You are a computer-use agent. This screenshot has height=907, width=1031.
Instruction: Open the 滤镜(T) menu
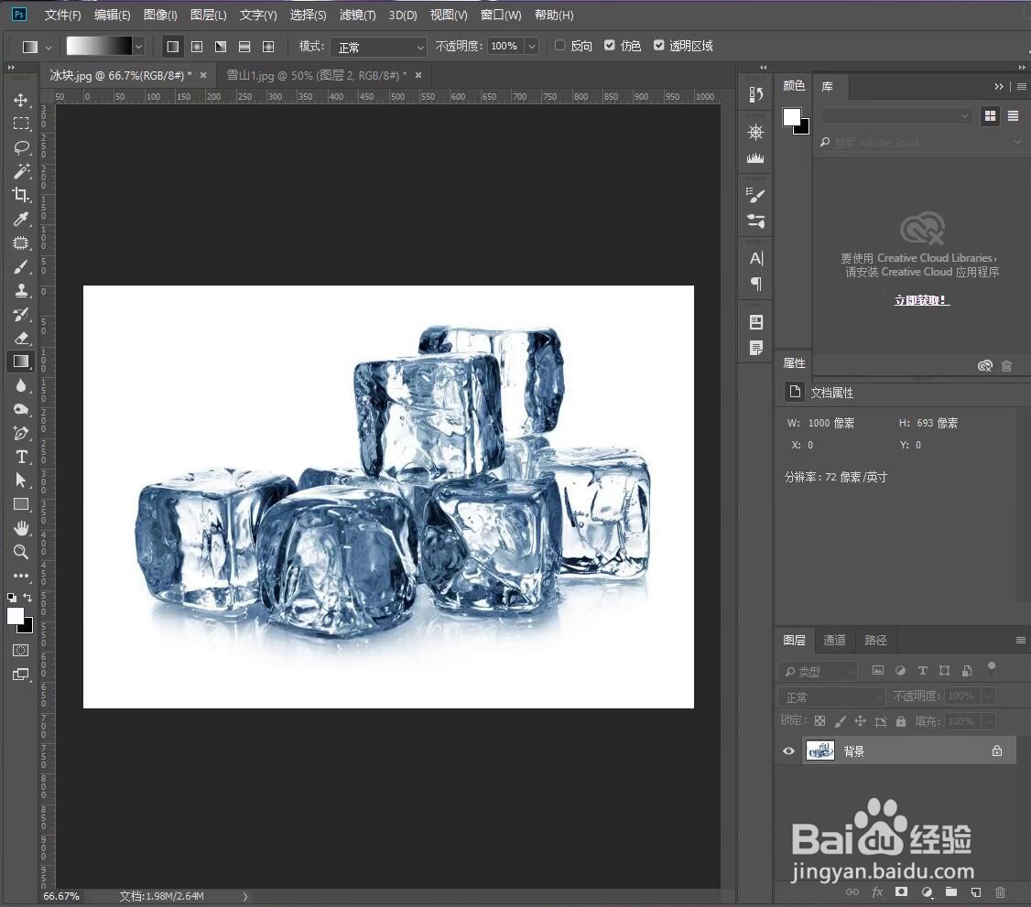click(x=357, y=15)
